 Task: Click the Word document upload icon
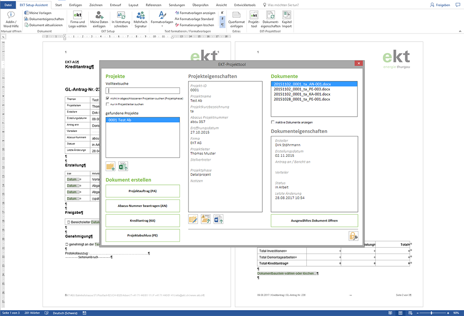pyautogui.click(x=218, y=219)
